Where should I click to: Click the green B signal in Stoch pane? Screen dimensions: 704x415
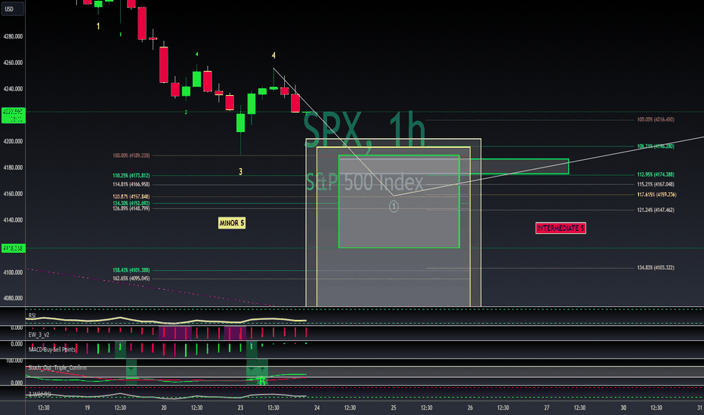[x=262, y=381]
